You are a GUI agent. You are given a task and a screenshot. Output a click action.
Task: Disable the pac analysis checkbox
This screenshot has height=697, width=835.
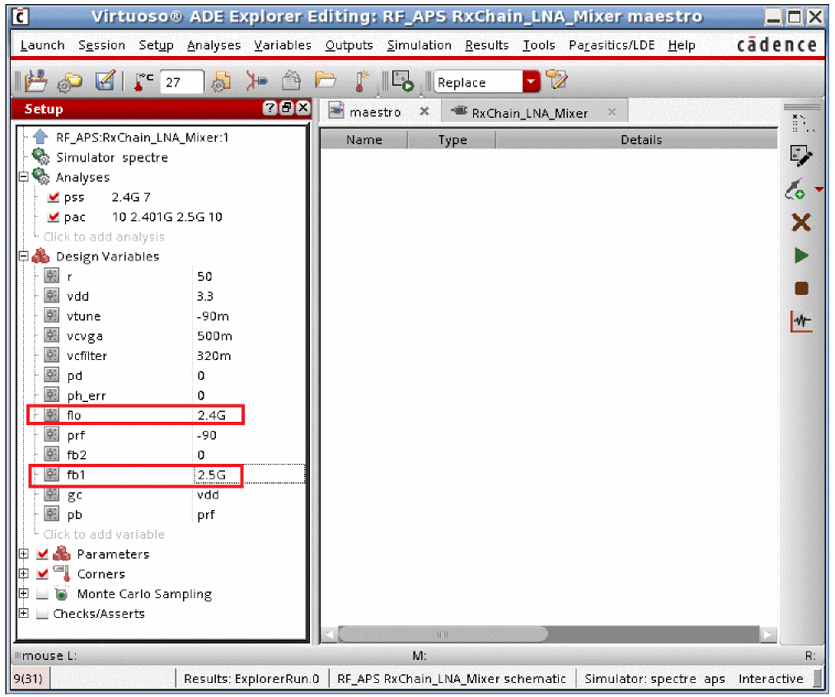pos(54,218)
